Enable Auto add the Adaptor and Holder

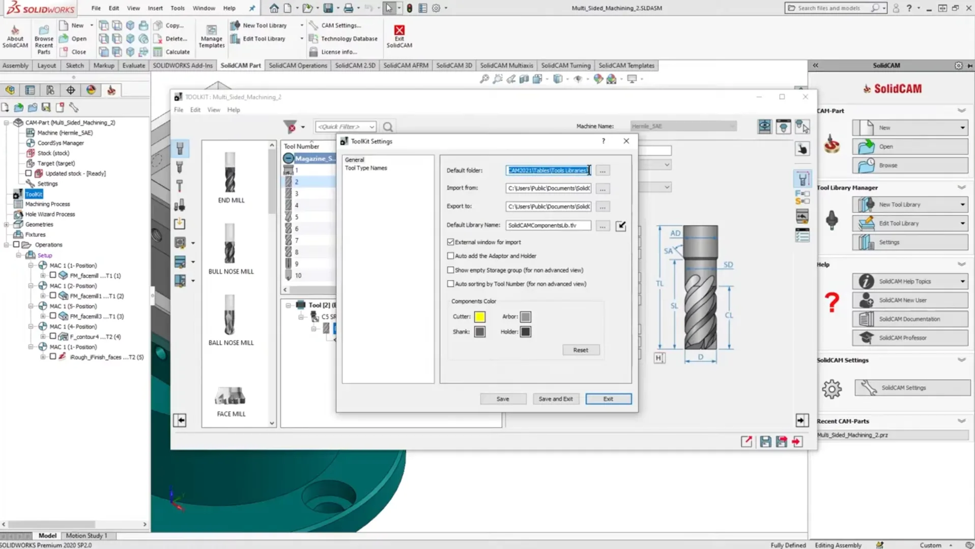(450, 256)
